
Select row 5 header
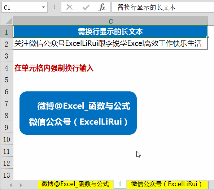[x=6, y=79]
